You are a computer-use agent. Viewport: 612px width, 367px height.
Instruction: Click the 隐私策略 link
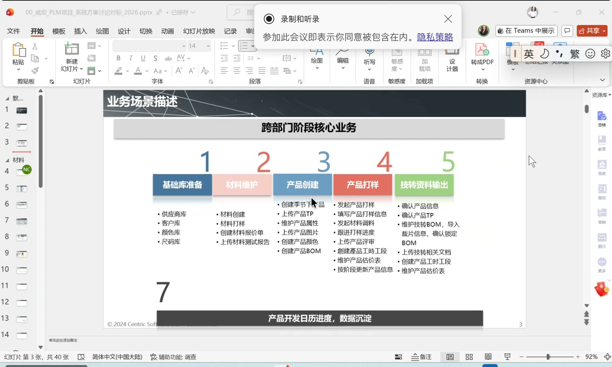point(435,37)
